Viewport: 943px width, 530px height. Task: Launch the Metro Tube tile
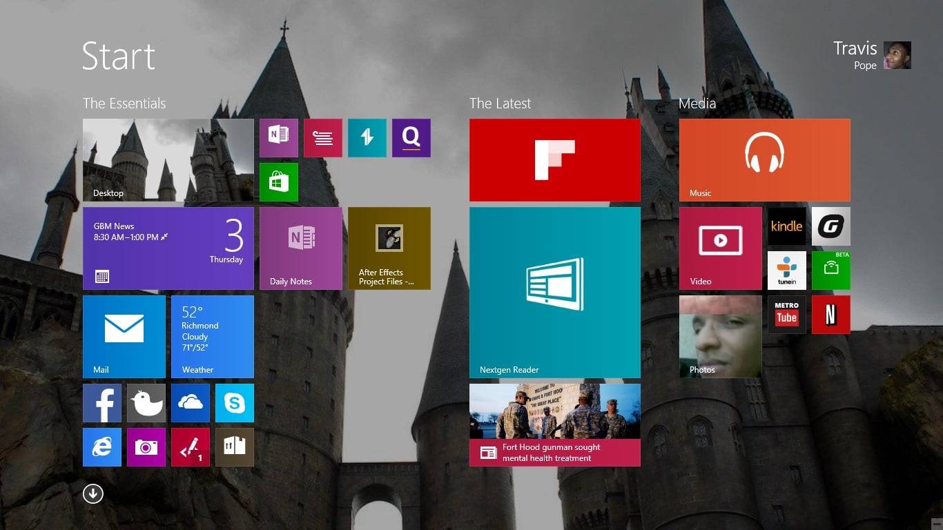787,315
